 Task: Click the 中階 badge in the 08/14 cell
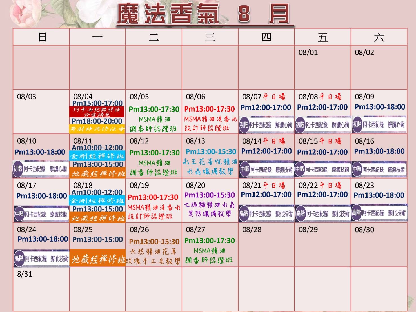coord(244,169)
